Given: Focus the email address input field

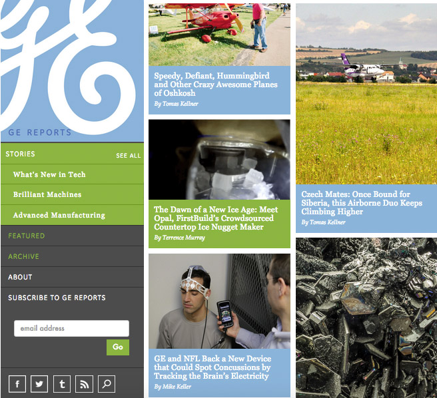Looking at the screenshot, I should [72, 328].
